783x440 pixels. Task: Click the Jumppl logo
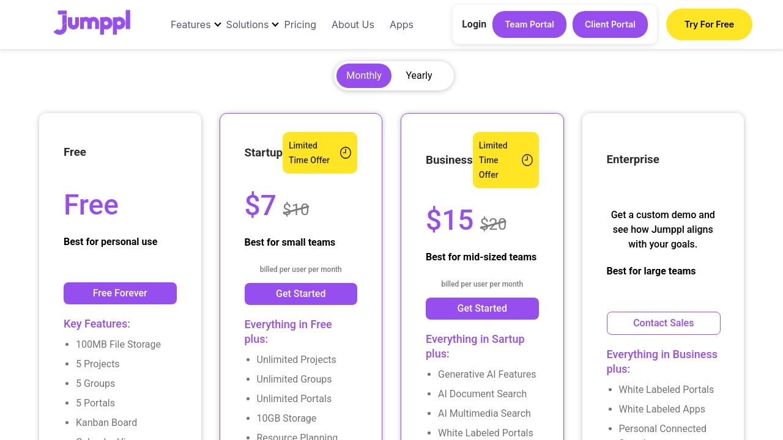pyautogui.click(x=92, y=23)
